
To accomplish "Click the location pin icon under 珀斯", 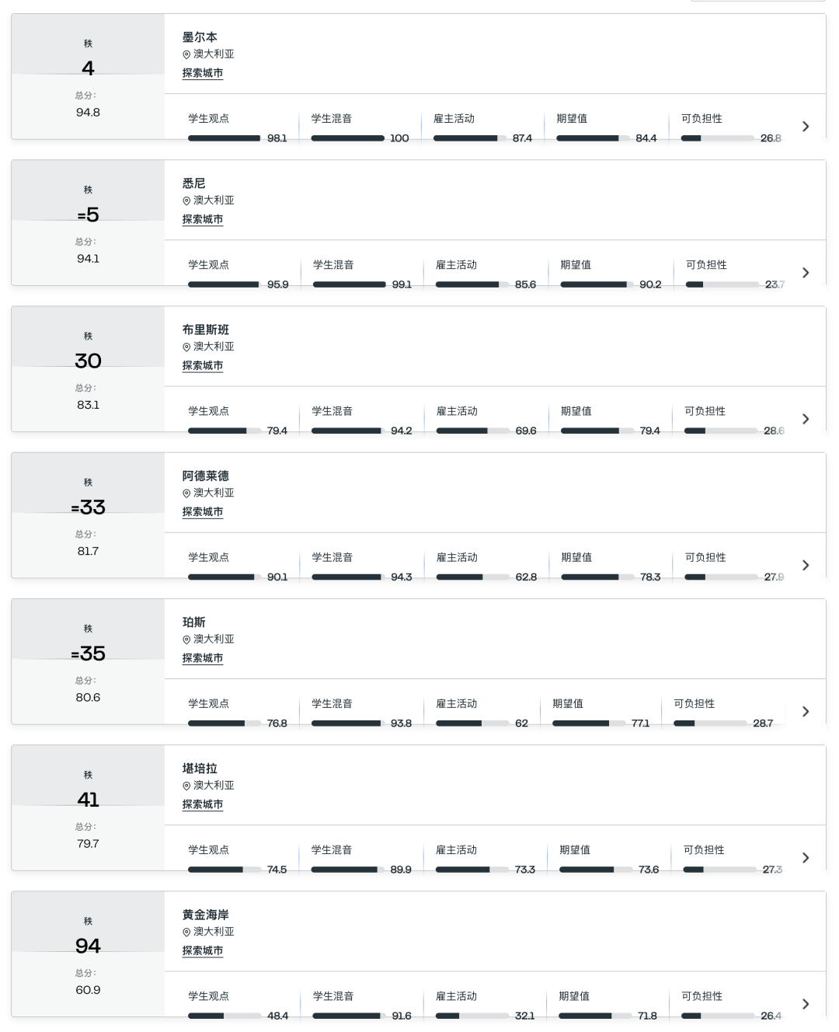I will tap(186, 640).
